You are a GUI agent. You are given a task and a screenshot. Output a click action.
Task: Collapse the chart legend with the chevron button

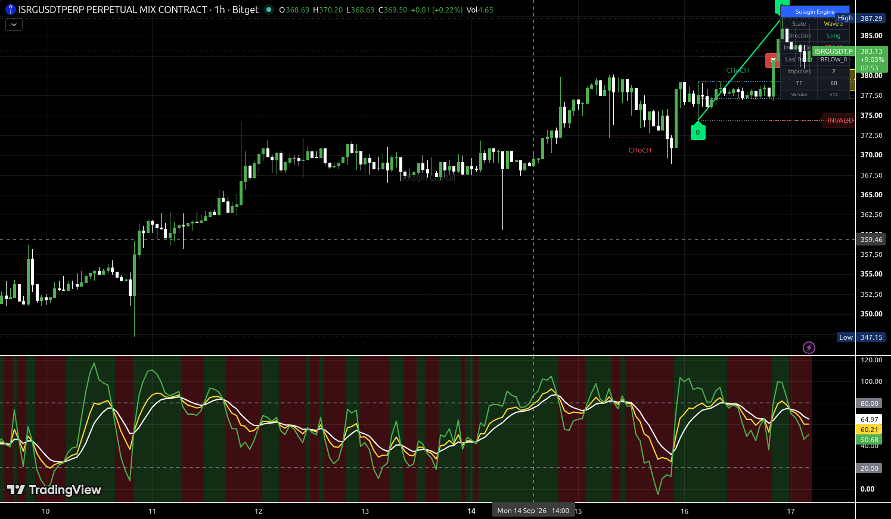pyautogui.click(x=14, y=25)
